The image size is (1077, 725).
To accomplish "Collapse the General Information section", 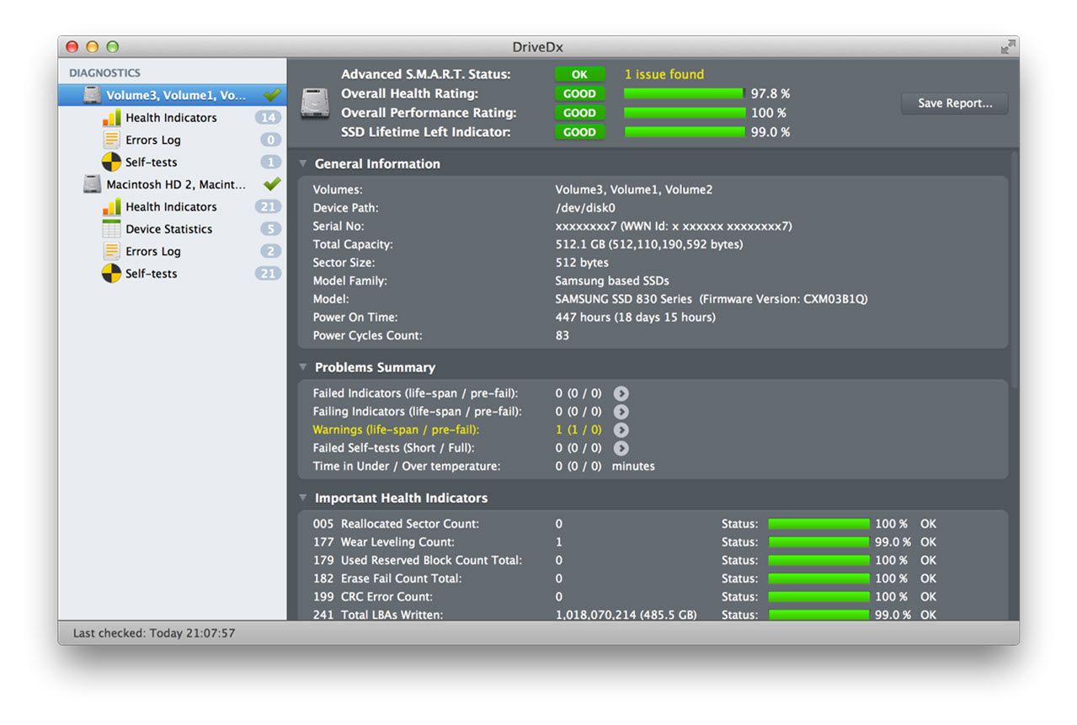I will pyautogui.click(x=303, y=163).
